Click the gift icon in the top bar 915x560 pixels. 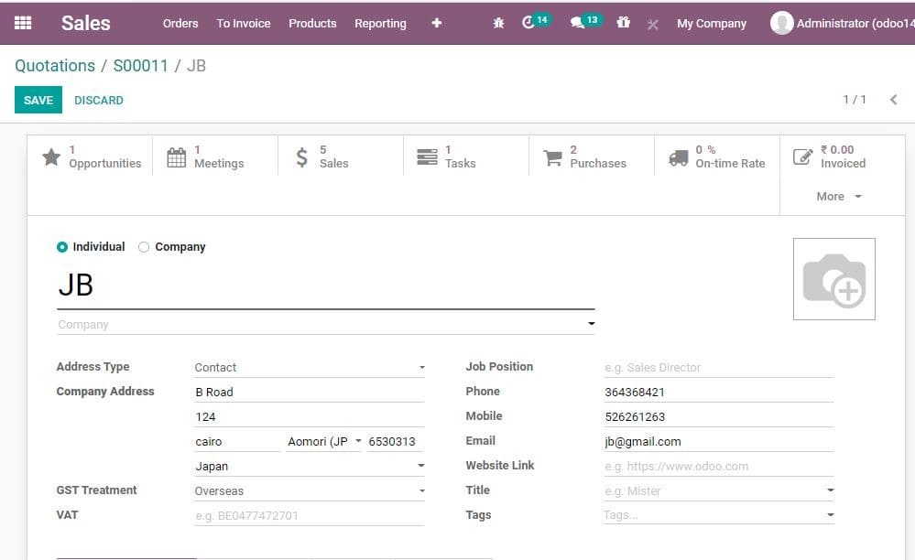pyautogui.click(x=624, y=23)
